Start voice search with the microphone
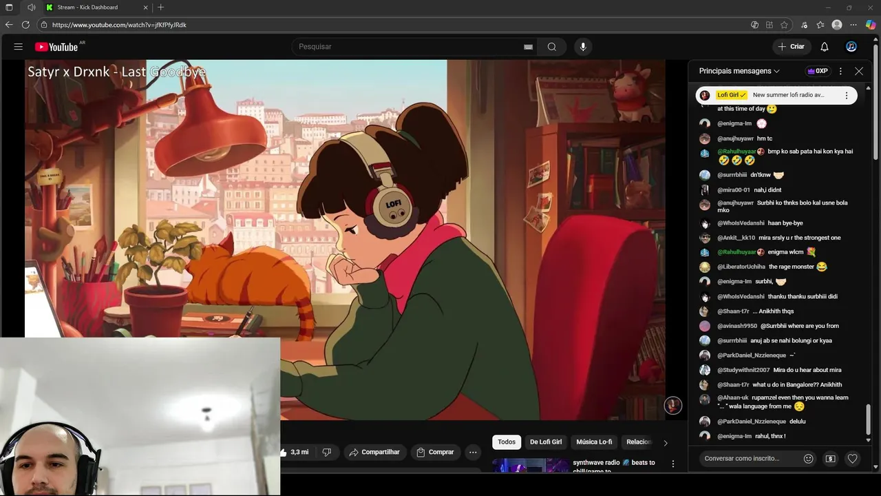This screenshot has height=496, width=881. point(583,47)
